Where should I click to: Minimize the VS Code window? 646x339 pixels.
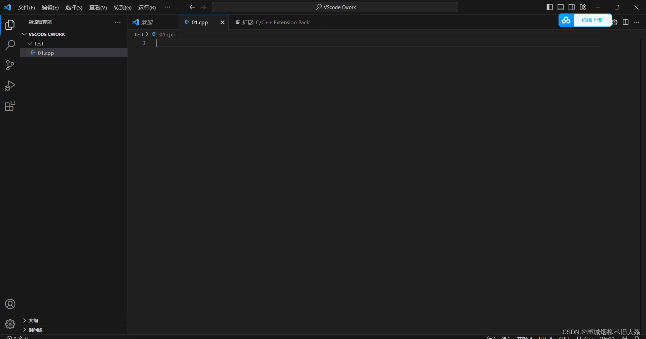(598, 7)
